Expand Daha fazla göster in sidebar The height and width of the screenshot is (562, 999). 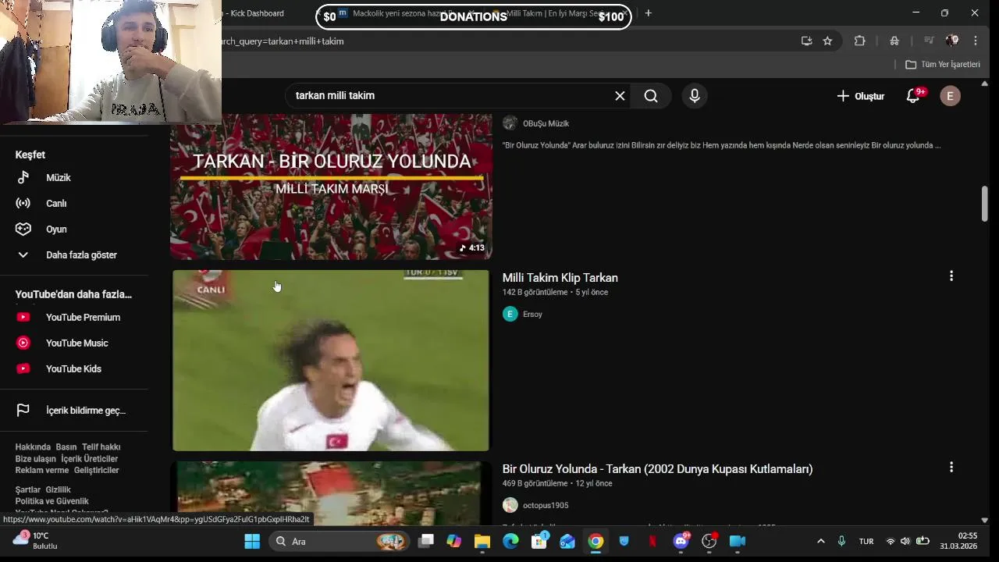[81, 255]
